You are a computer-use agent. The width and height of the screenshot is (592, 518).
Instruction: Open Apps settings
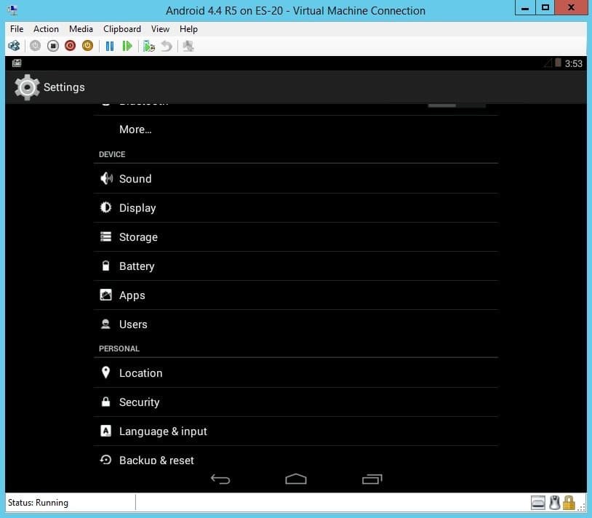pyautogui.click(x=295, y=295)
